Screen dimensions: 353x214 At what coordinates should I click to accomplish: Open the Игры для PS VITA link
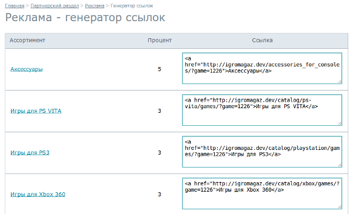36,111
